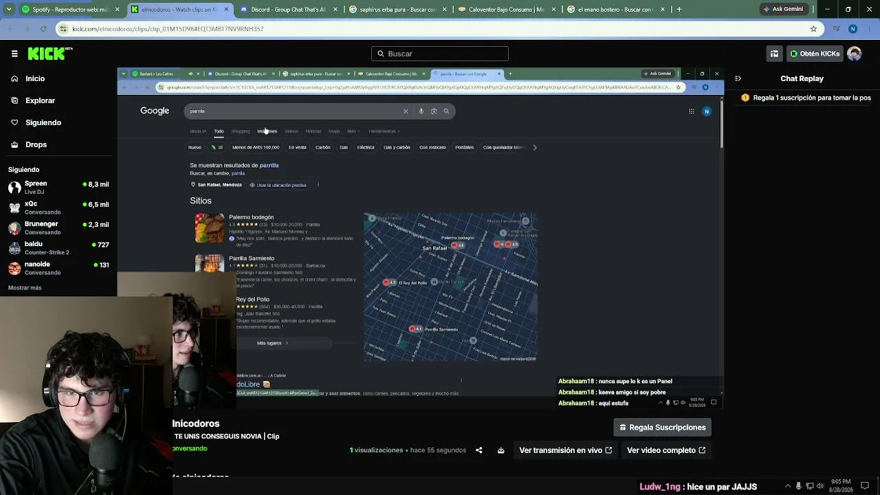880x495 pixels.
Task: Click the 'hace 55 segundos' timestamp
Action: point(438,450)
